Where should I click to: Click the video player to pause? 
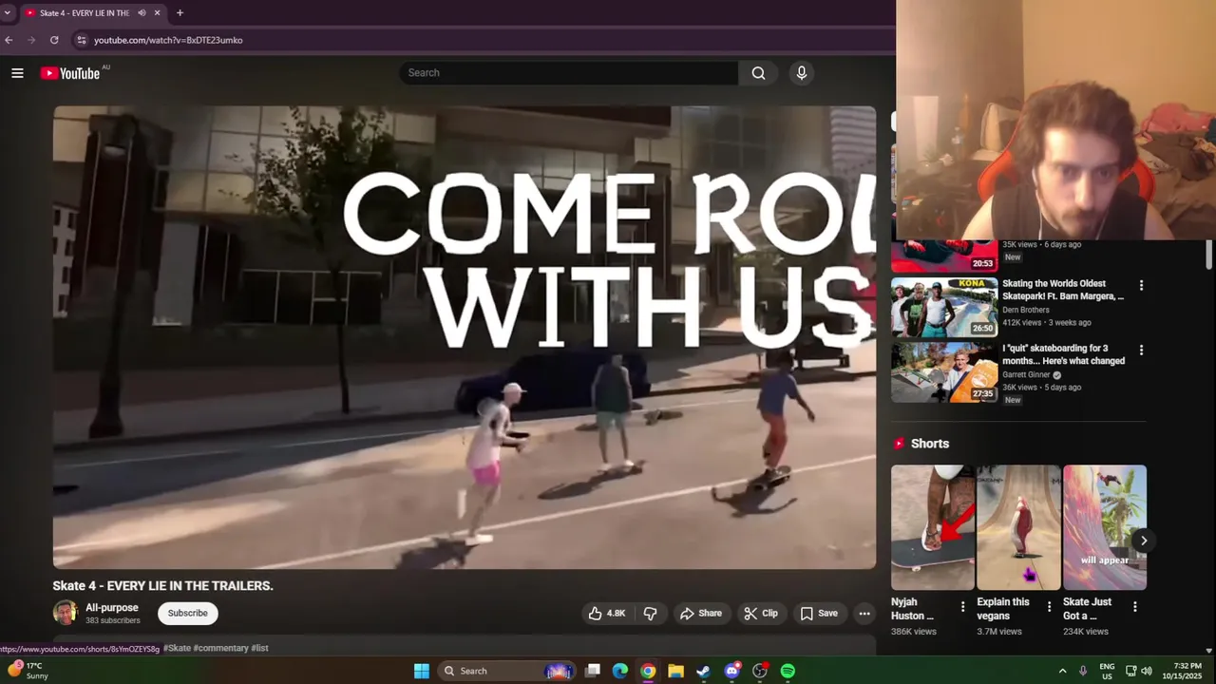[x=465, y=337]
